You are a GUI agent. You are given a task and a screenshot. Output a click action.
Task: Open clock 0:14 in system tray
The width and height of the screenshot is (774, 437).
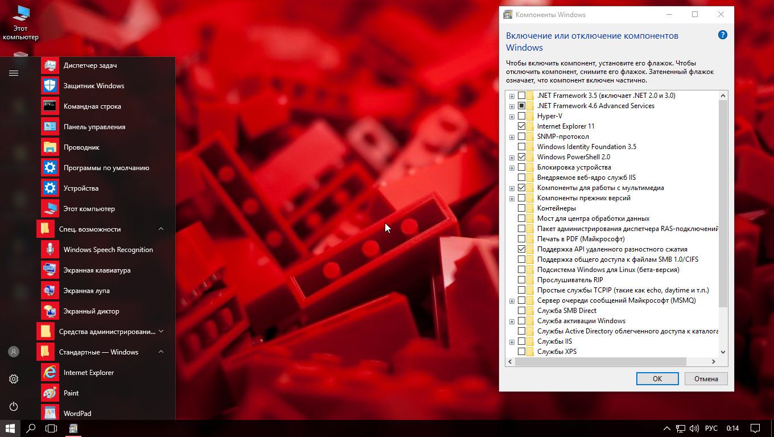pos(732,428)
